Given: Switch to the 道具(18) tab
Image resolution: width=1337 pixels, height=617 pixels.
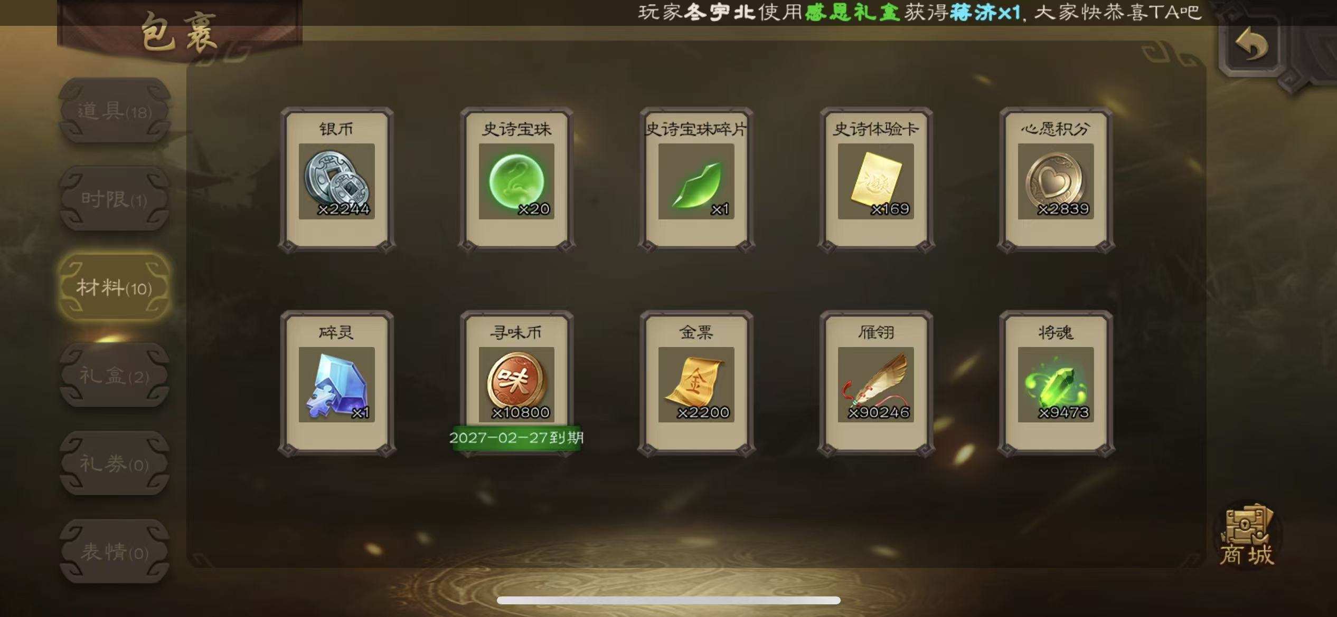Looking at the screenshot, I should pyautogui.click(x=115, y=111).
